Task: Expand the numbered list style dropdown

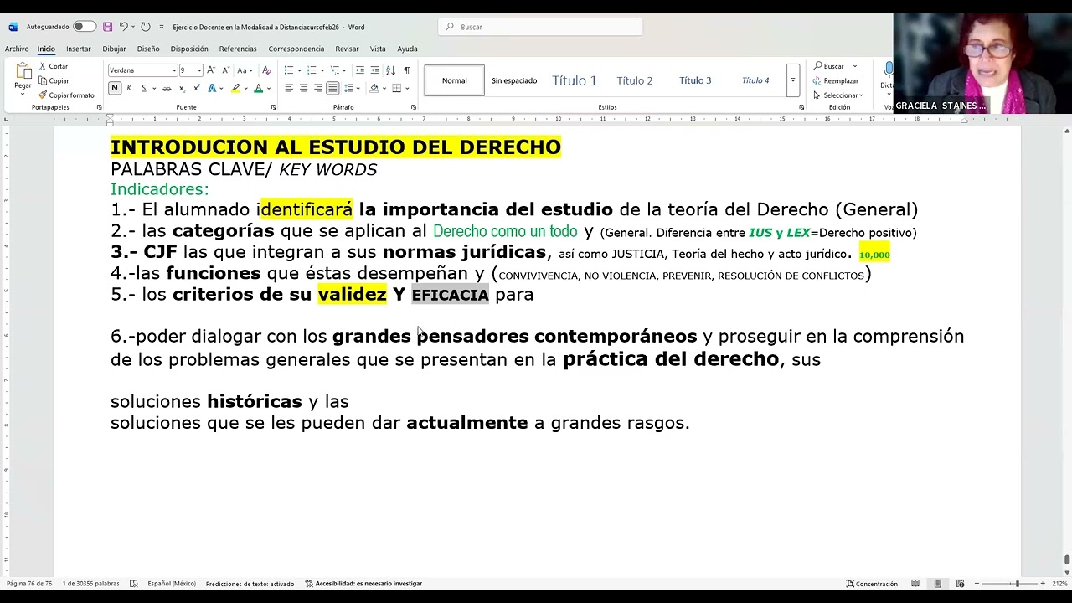Action: (x=322, y=70)
